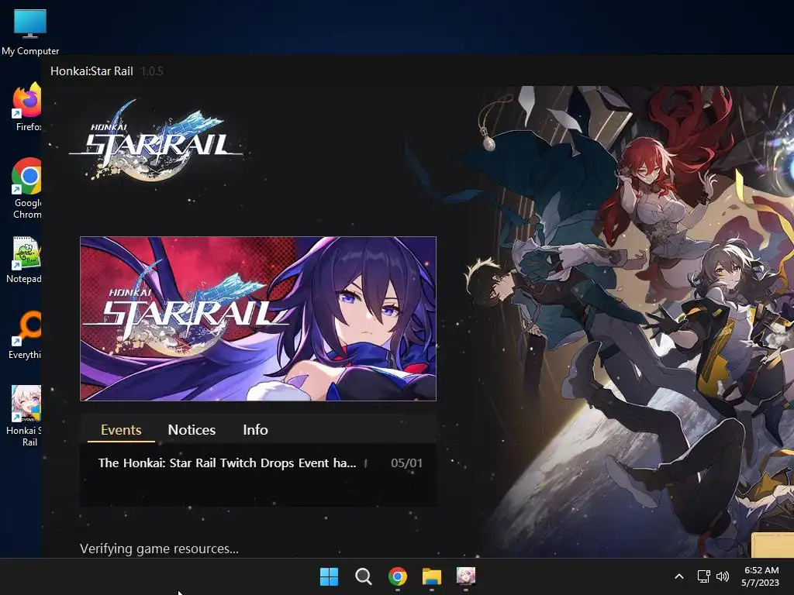Select Honkai launcher taskbar icon
This screenshot has height=595, width=794.
coord(466,576)
